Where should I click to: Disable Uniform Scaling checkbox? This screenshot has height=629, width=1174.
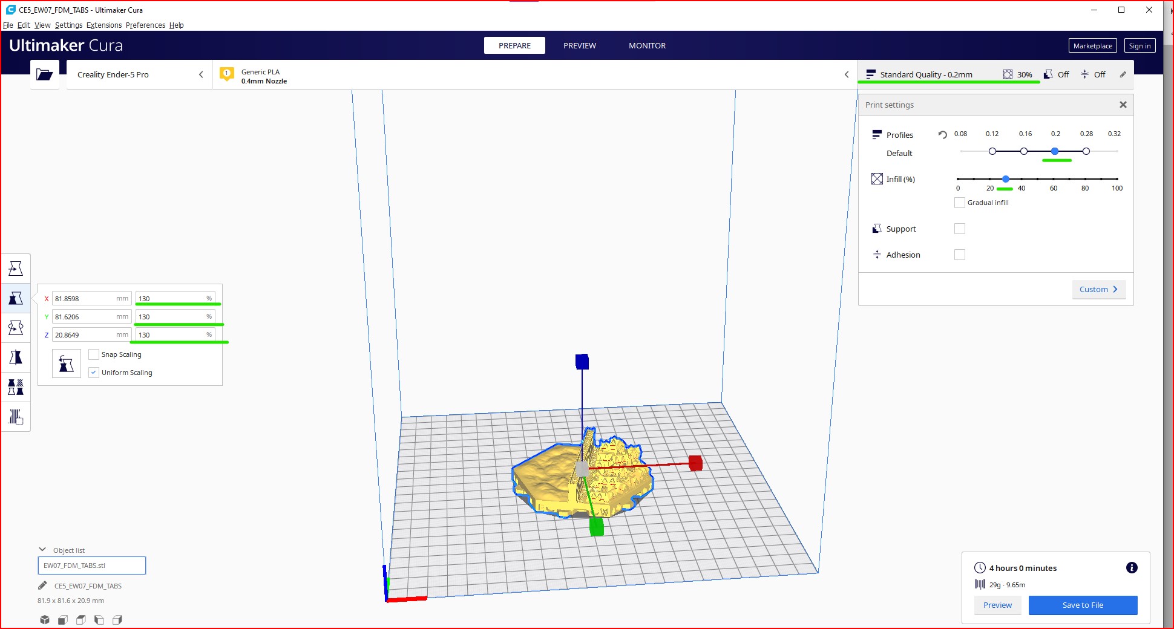(x=94, y=373)
